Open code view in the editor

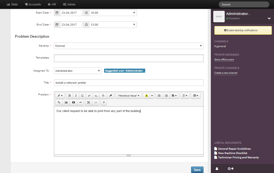pos(95,102)
